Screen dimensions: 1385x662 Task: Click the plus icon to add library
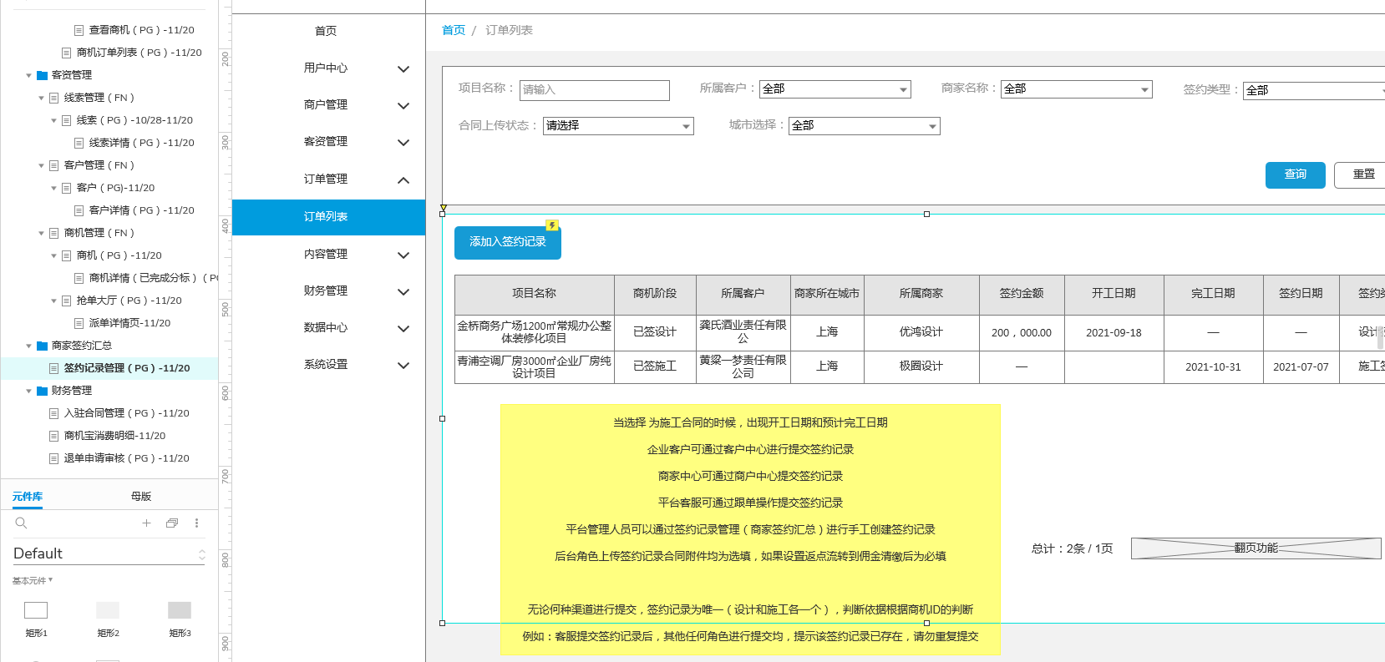click(146, 523)
